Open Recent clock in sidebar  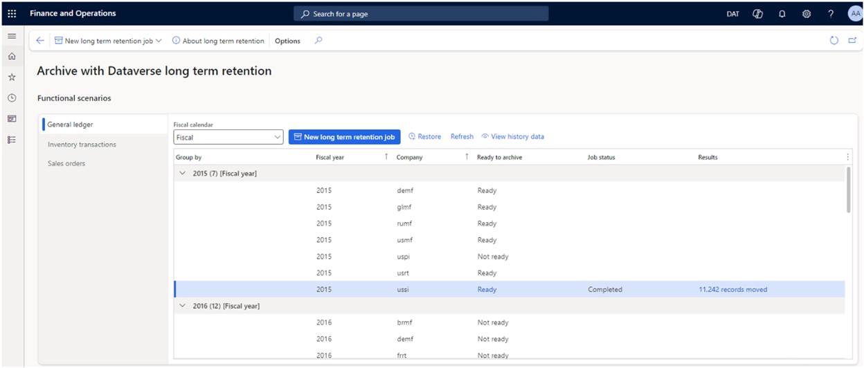point(12,98)
